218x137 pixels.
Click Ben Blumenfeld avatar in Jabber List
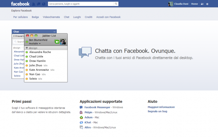(63, 42)
